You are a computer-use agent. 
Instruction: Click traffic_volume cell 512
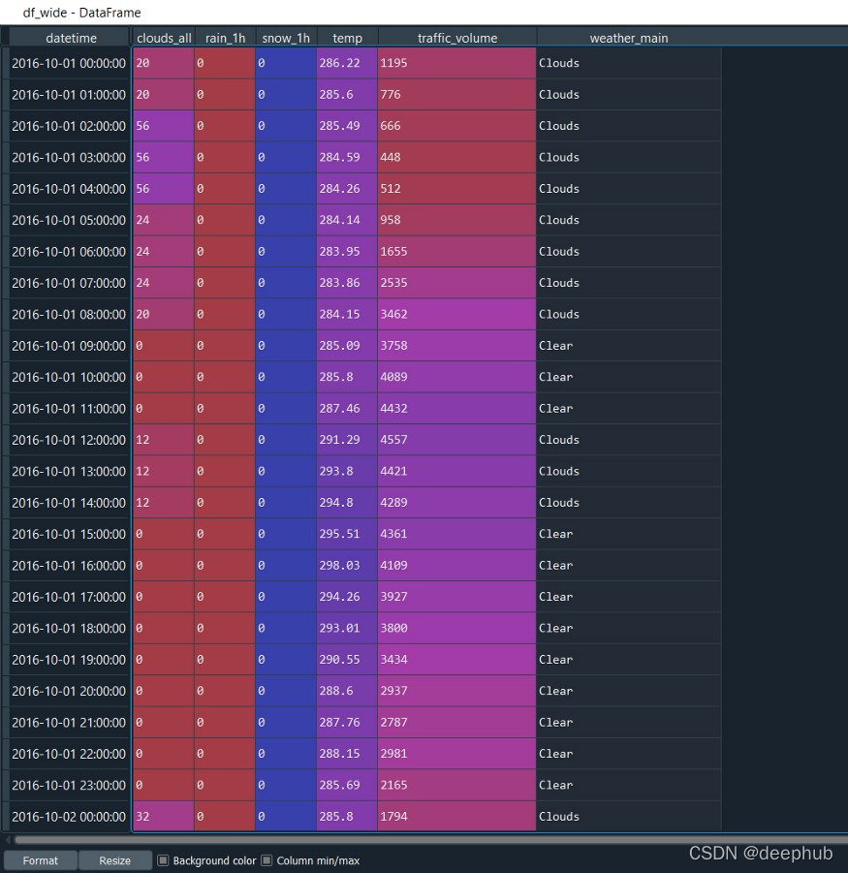[x=456, y=189]
